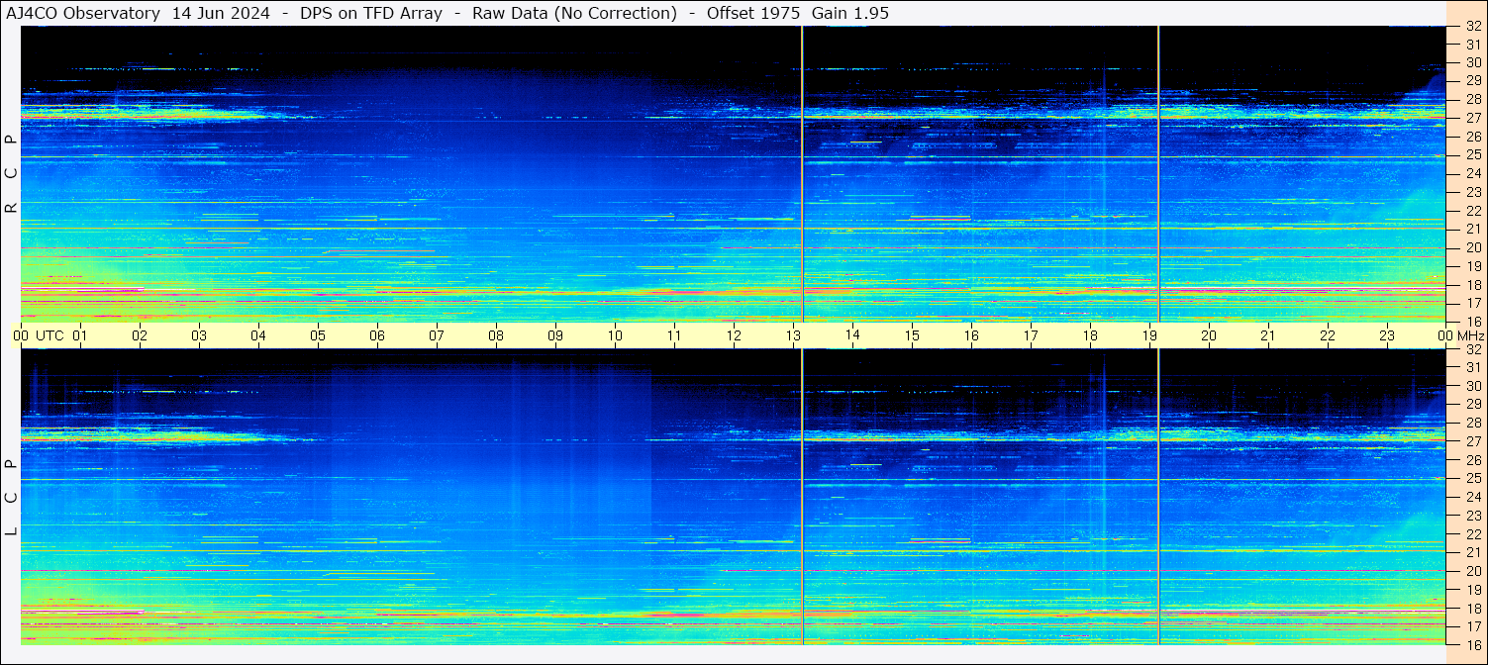This screenshot has width=1488, height=665.
Task: Select hour 21 on the time axis
Action: click(1268, 335)
